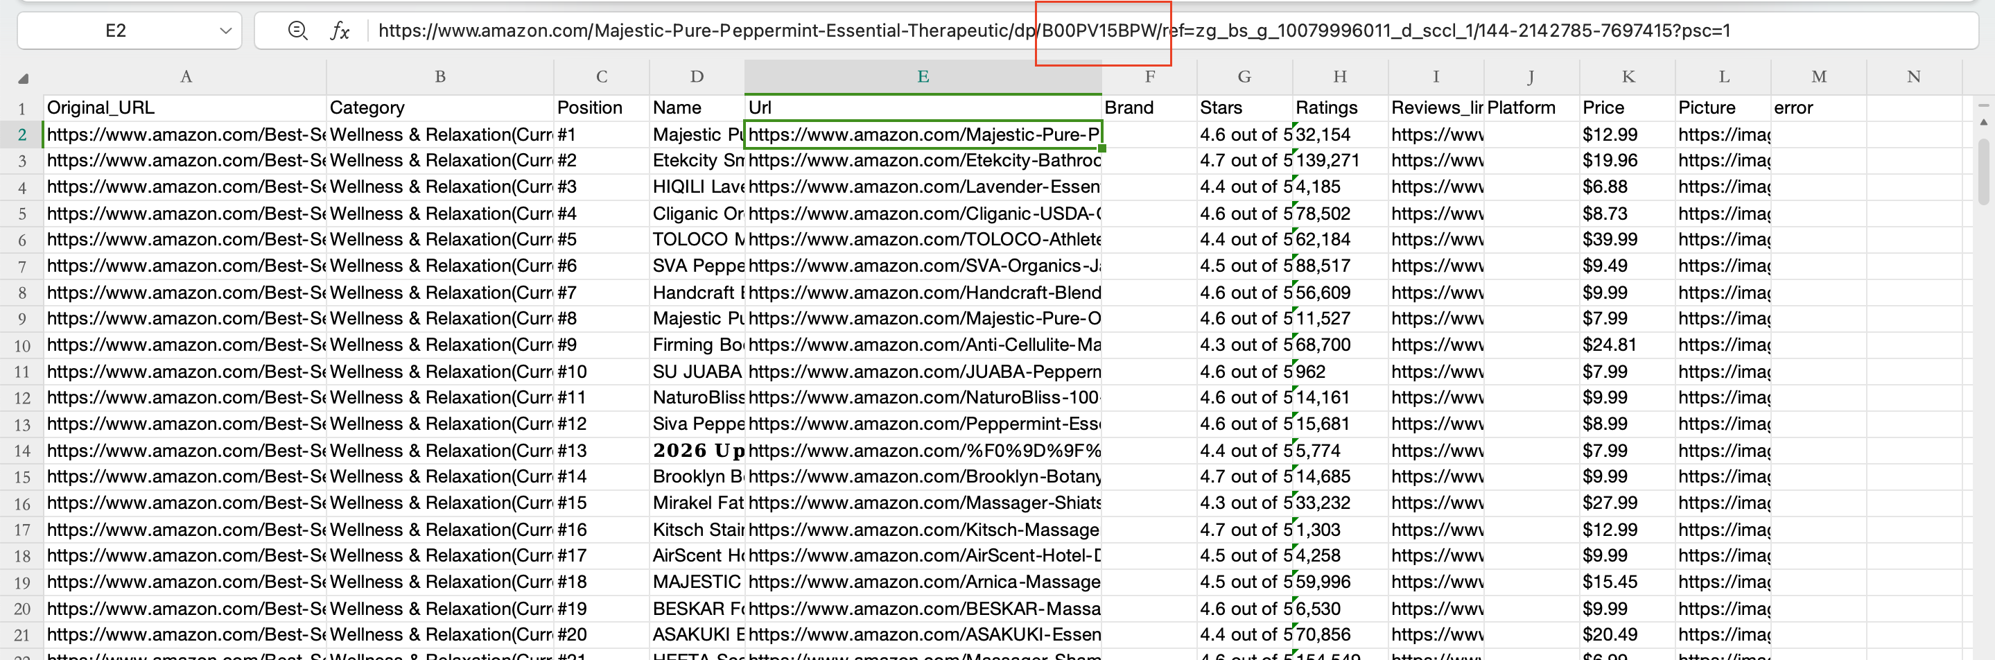Open the Name Box dropdown arrow

pos(225,31)
